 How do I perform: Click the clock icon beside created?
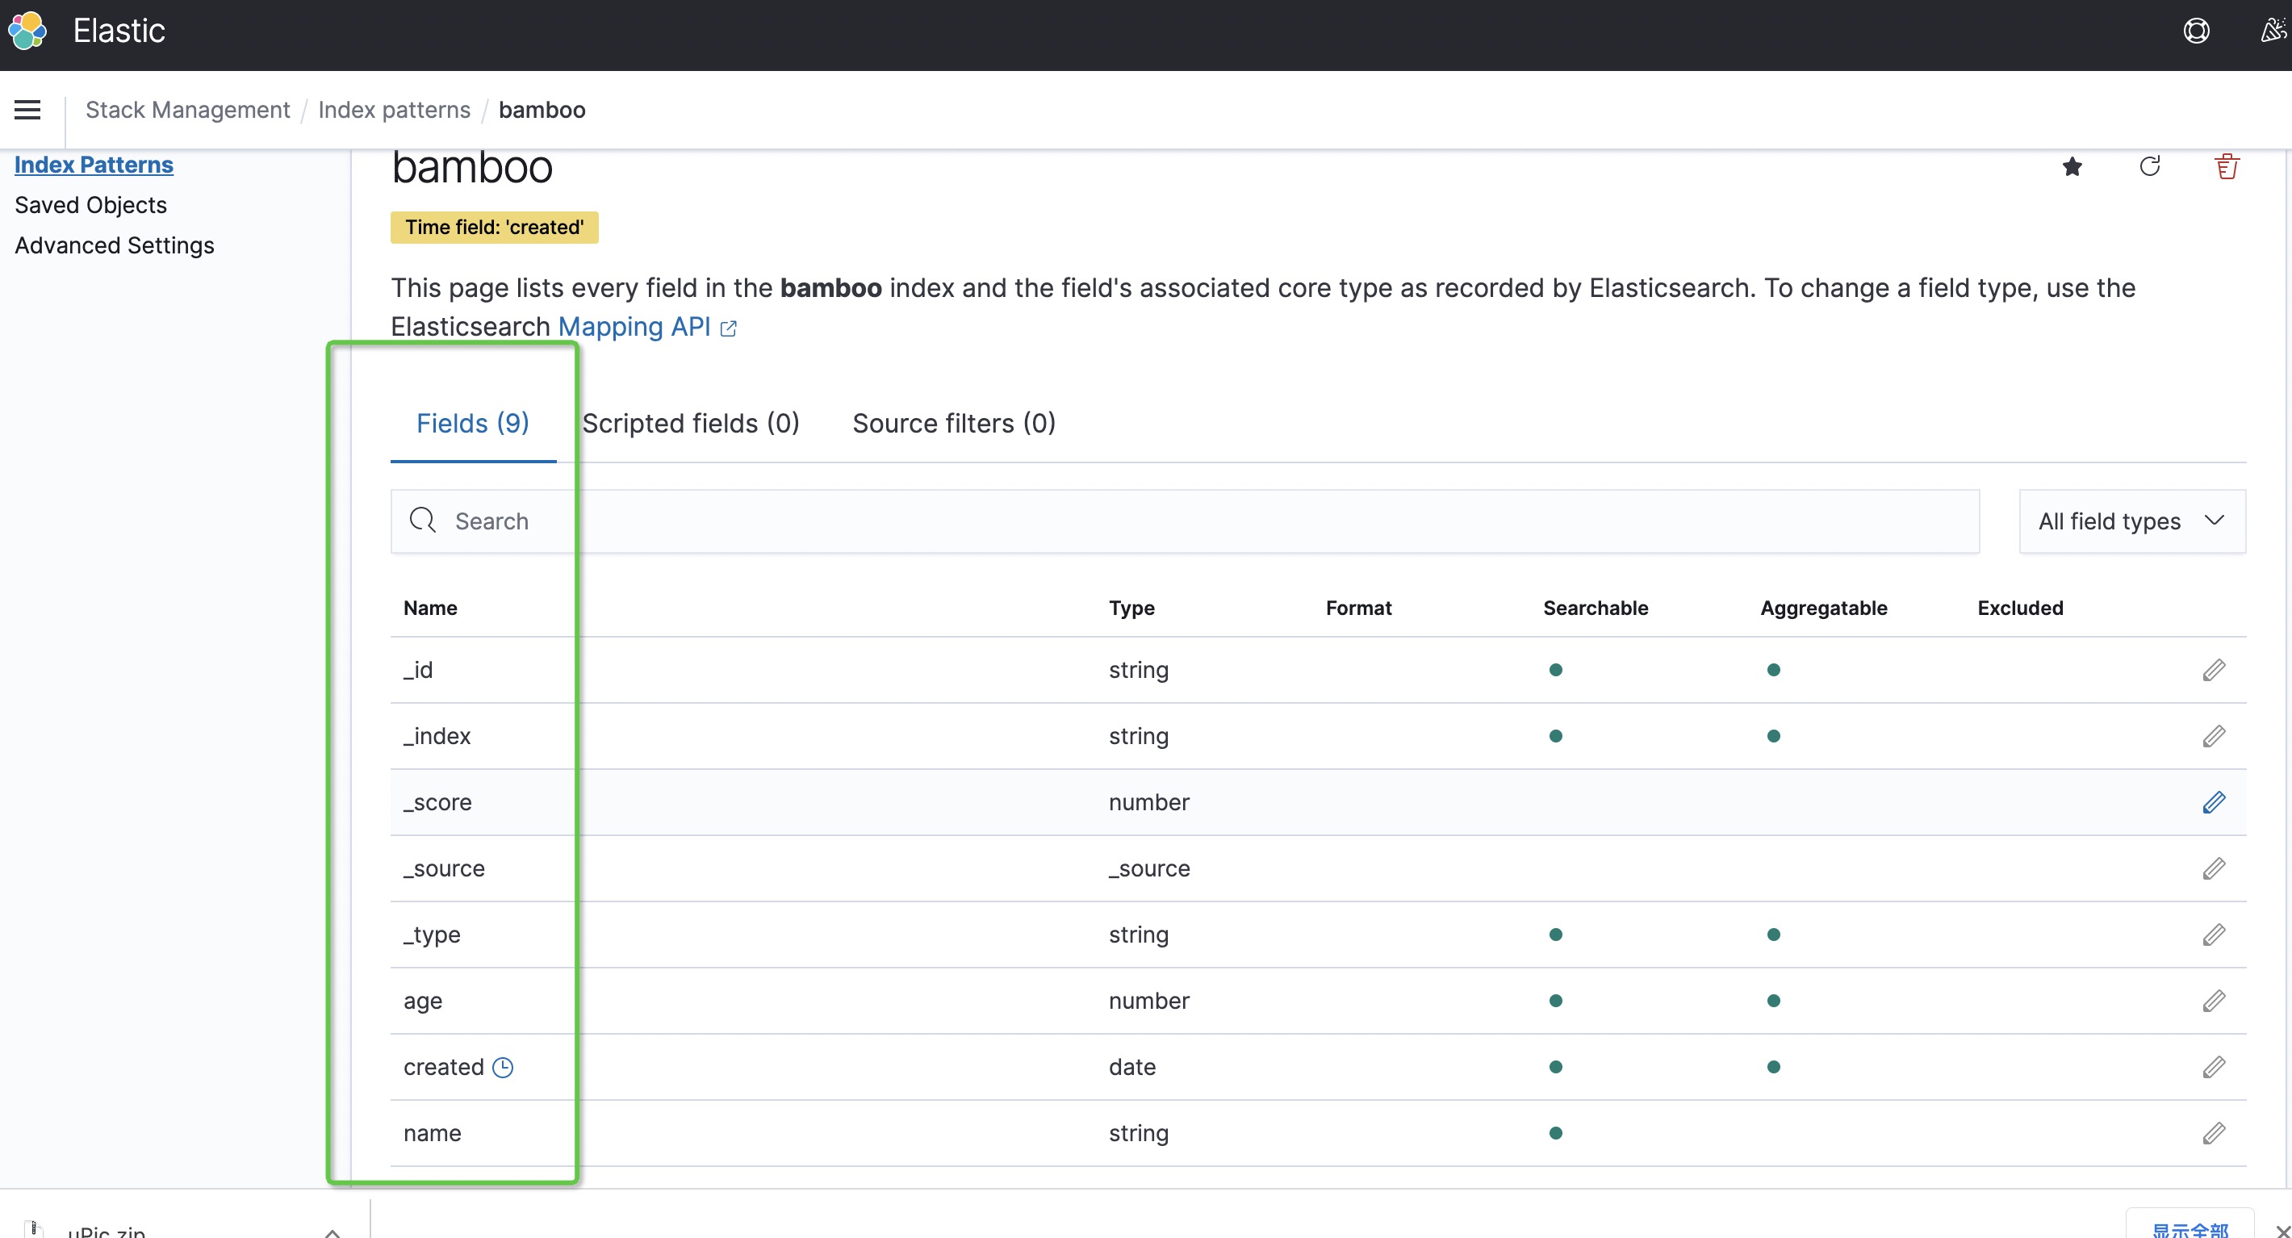coord(503,1067)
